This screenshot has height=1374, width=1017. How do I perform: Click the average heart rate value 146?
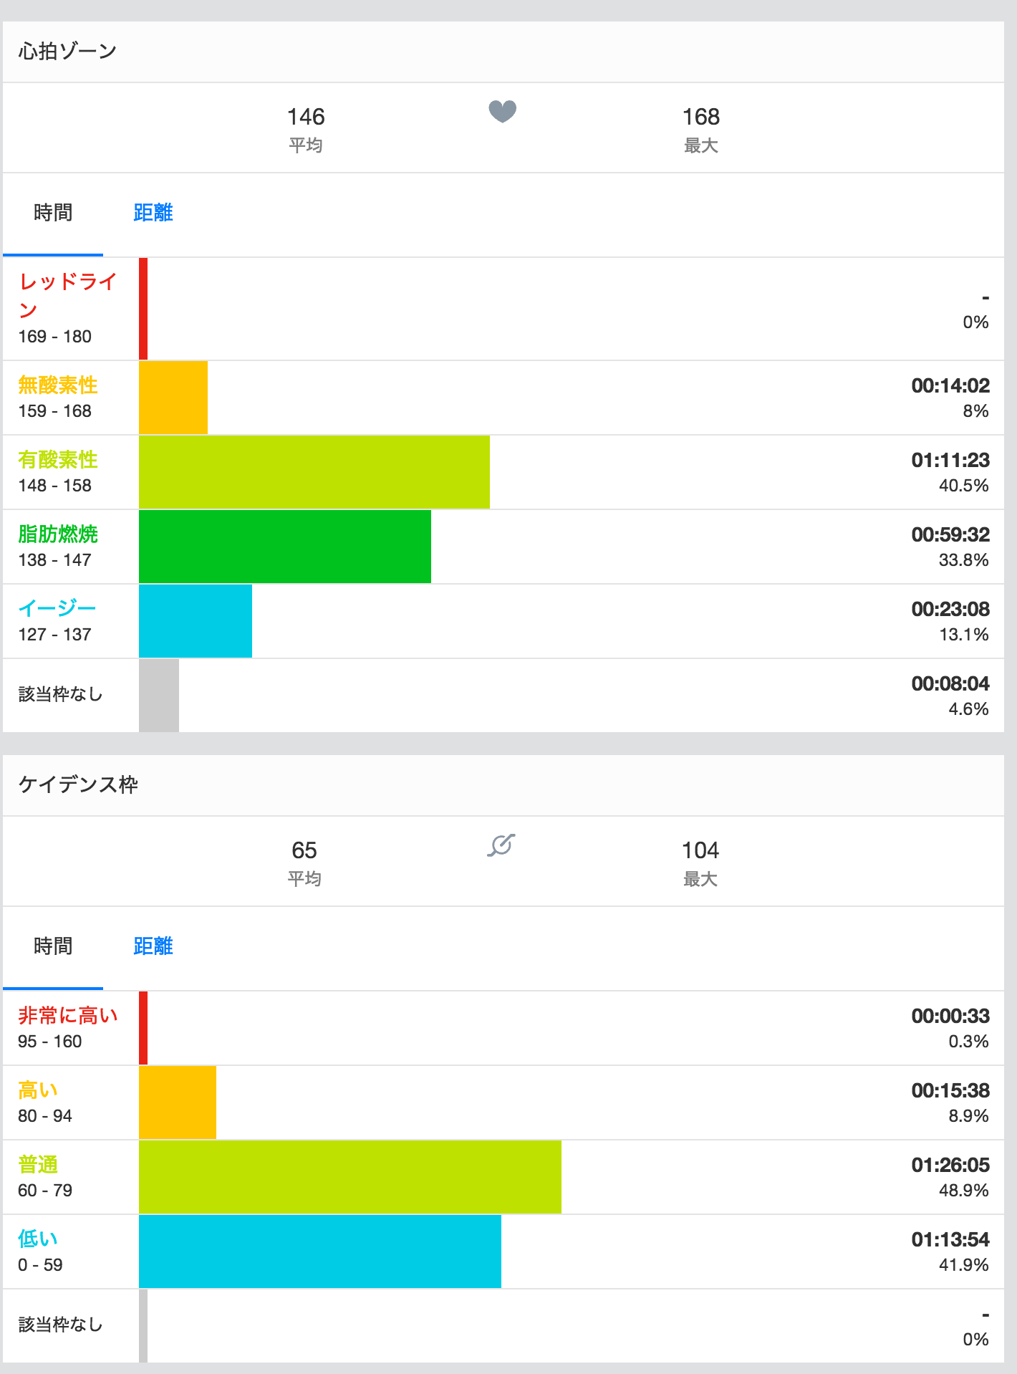pyautogui.click(x=306, y=117)
